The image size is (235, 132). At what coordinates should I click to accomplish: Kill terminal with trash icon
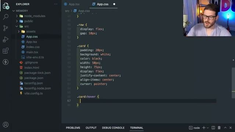point(219,128)
